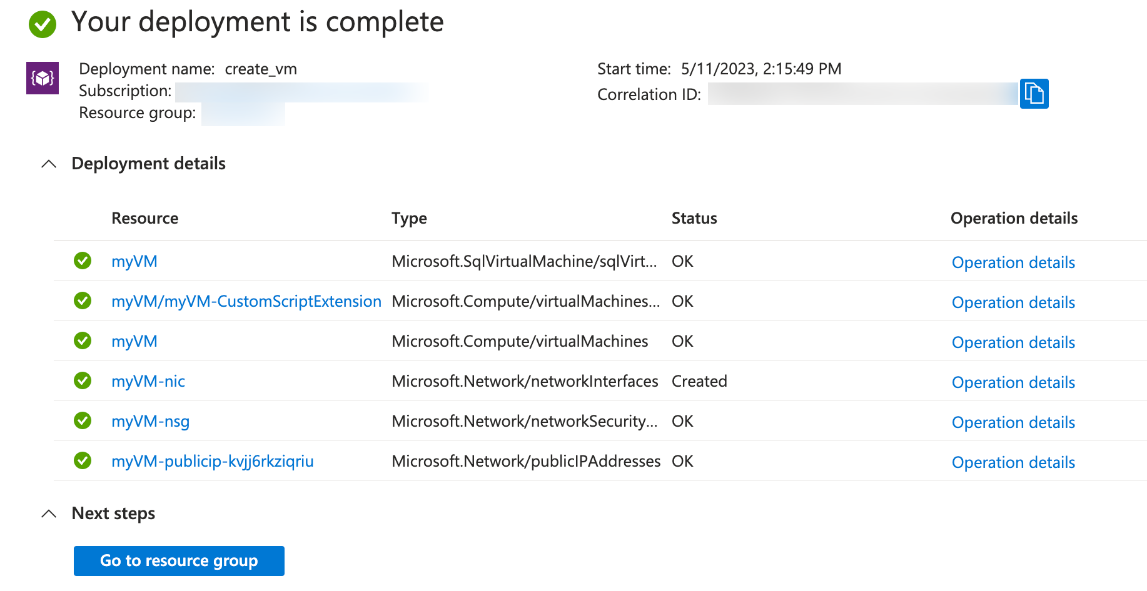Click the Microsoft.Network/networkInterfaces type cell

525,381
